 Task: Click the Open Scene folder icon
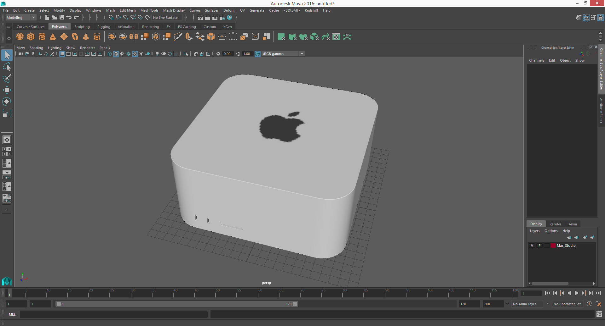pyautogui.click(x=54, y=18)
